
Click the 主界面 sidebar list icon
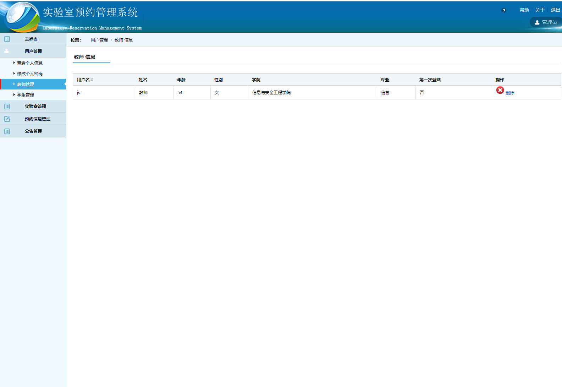click(x=7, y=39)
